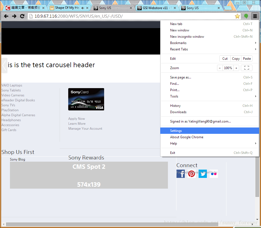
Task: Click the Sony Blog text
Action: 17,159
